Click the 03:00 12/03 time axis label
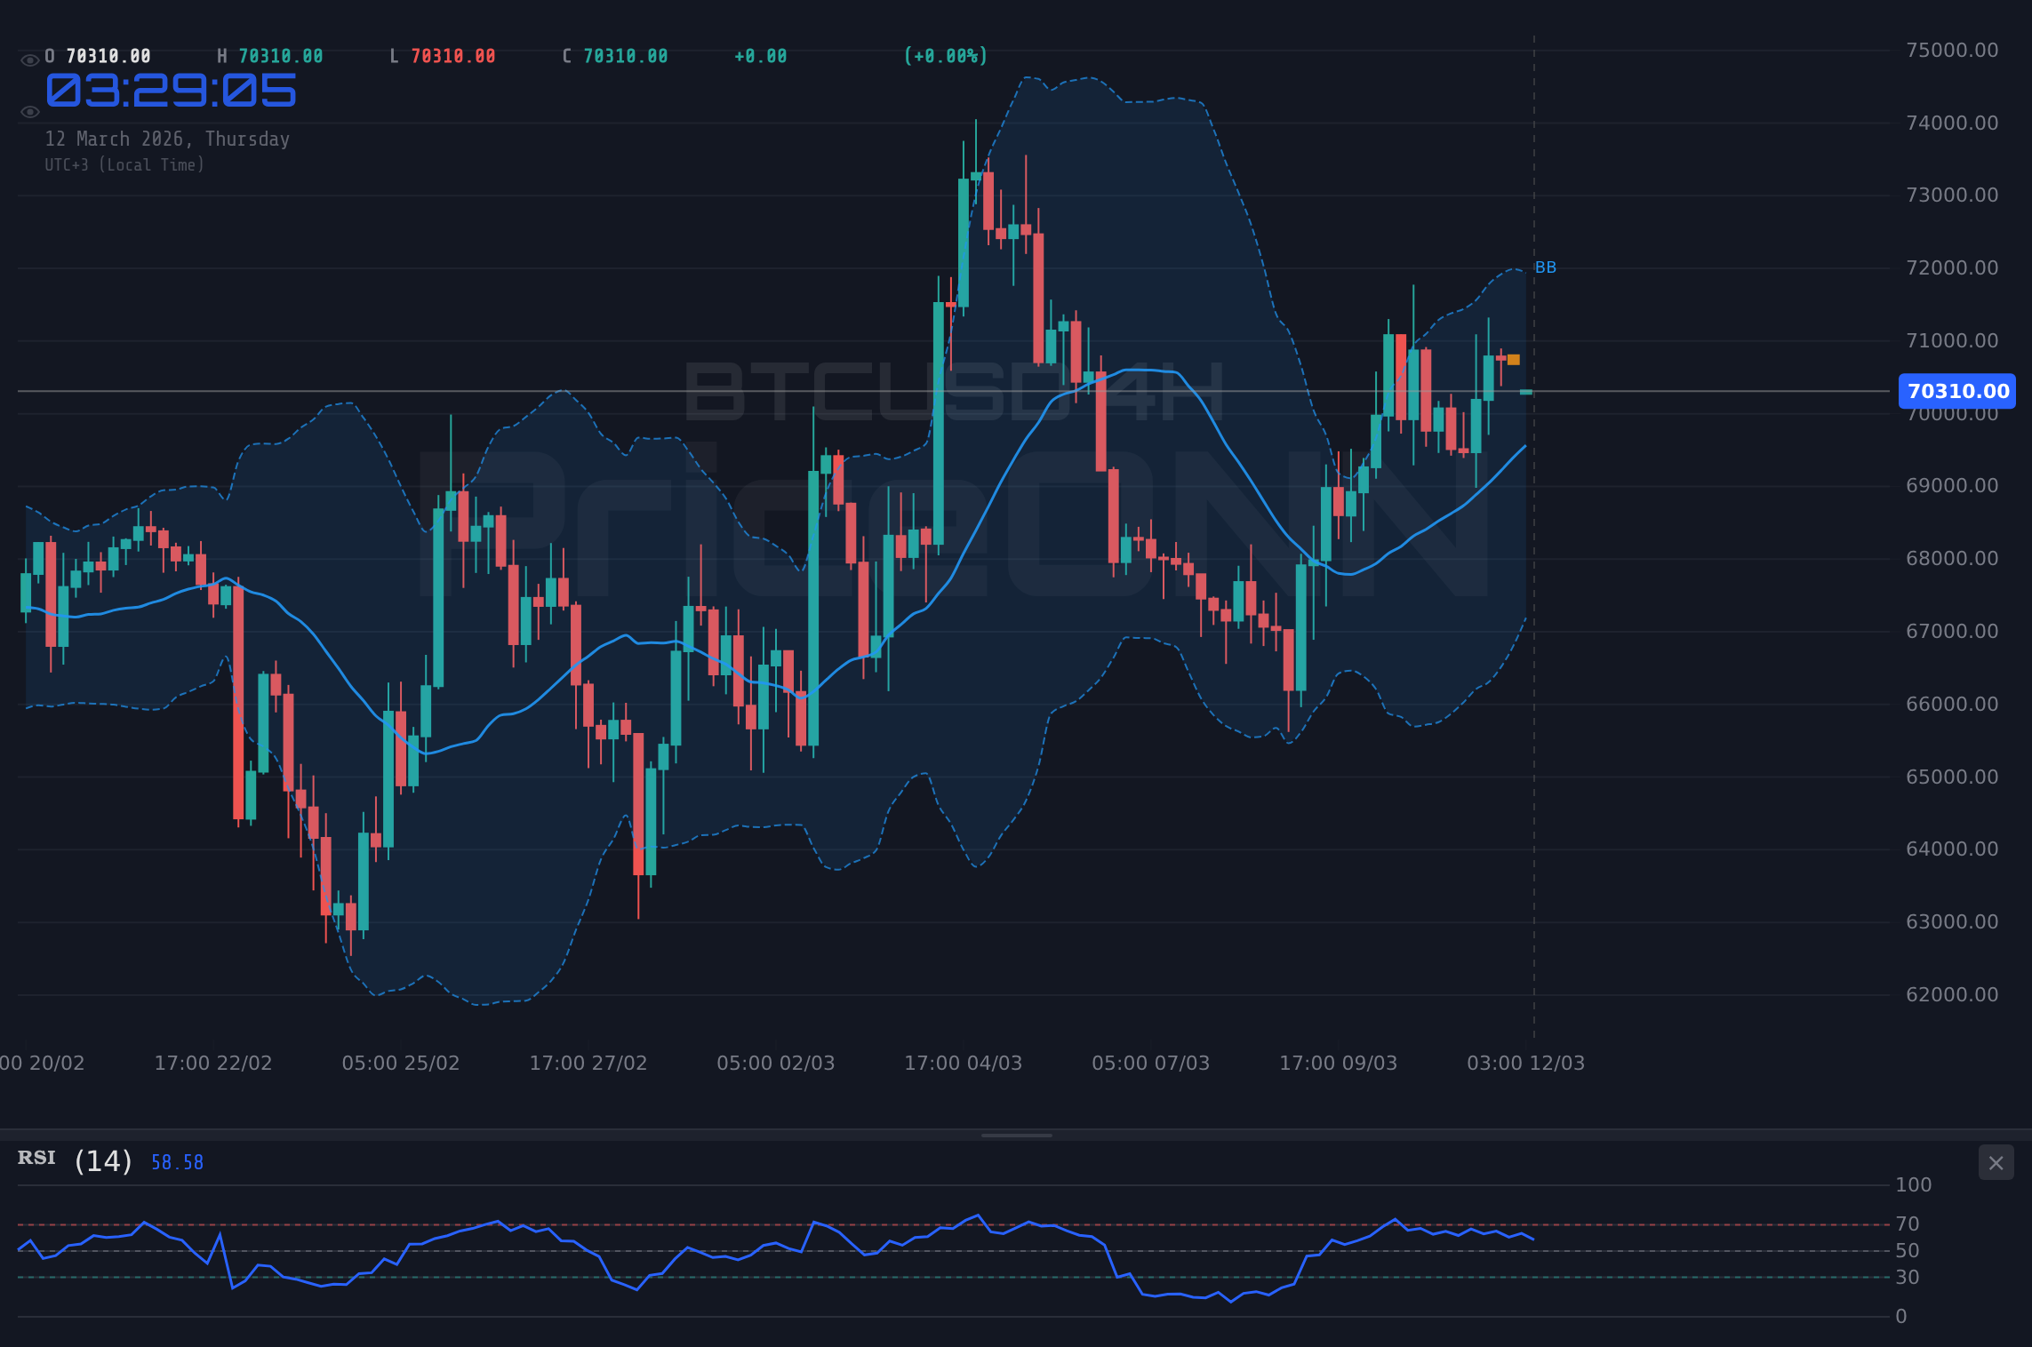The height and width of the screenshot is (1347, 2032). point(1526,1063)
